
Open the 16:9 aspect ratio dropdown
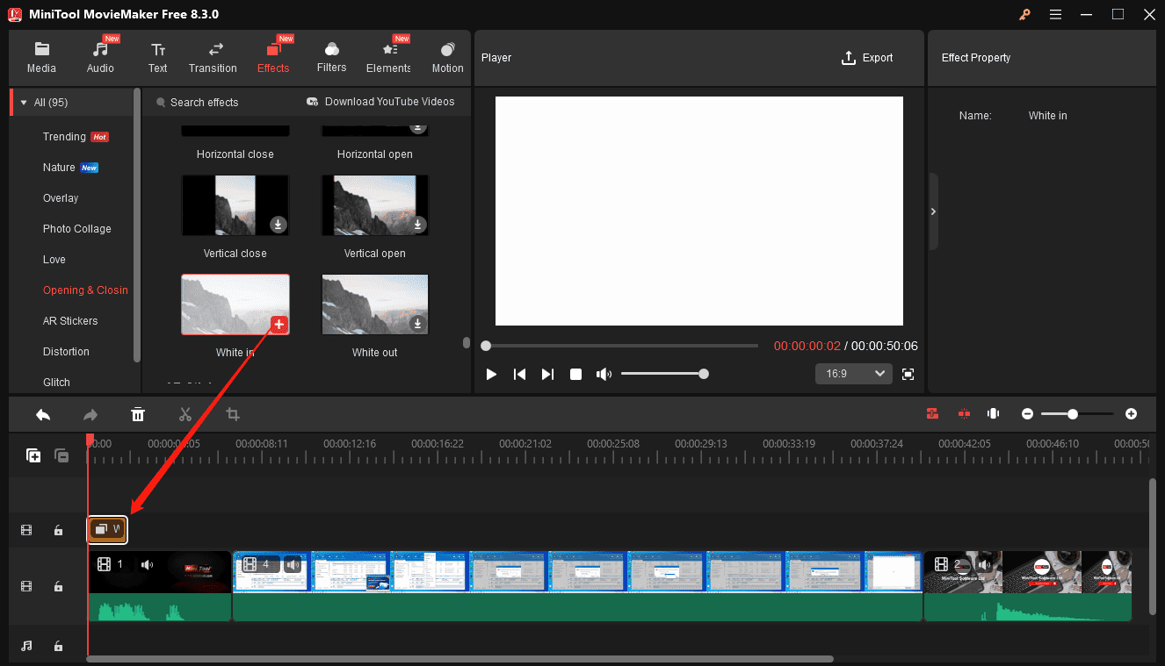853,374
